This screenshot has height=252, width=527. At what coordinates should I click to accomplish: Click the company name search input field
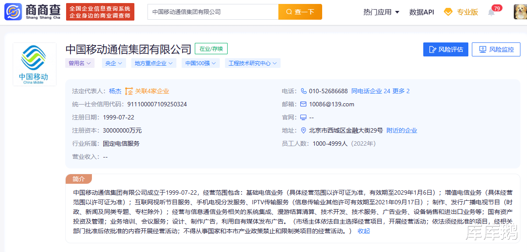point(213,12)
